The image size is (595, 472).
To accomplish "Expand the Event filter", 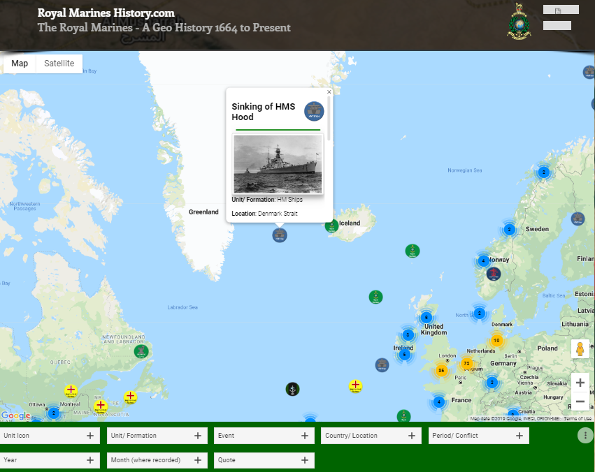I will pyautogui.click(x=304, y=435).
